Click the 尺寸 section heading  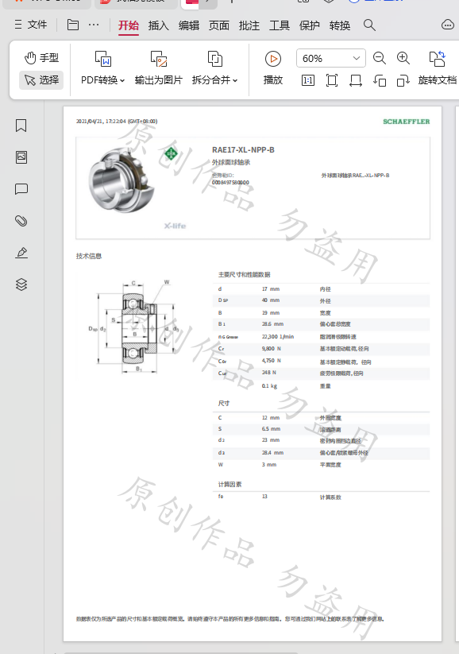pos(223,404)
